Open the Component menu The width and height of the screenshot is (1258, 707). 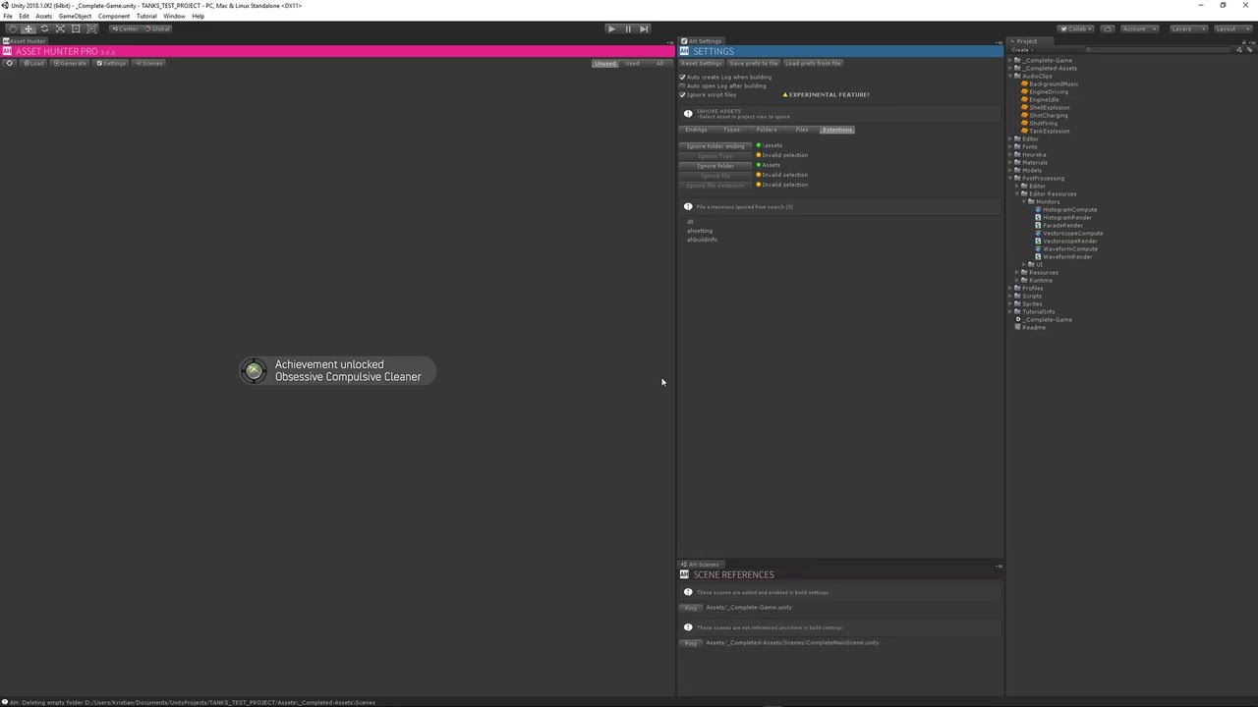click(x=113, y=17)
